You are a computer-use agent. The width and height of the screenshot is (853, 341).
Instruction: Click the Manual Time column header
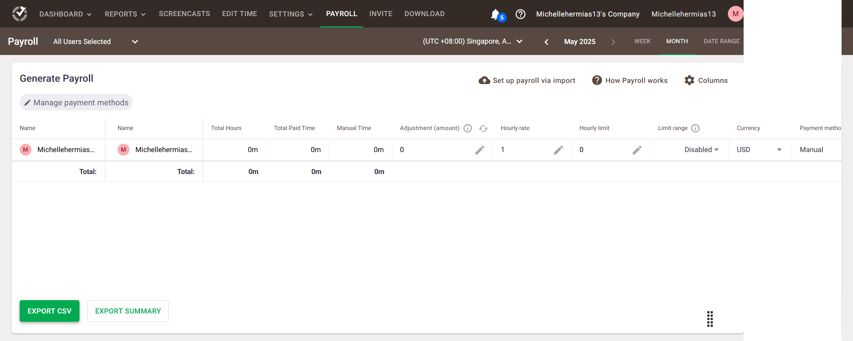[354, 128]
